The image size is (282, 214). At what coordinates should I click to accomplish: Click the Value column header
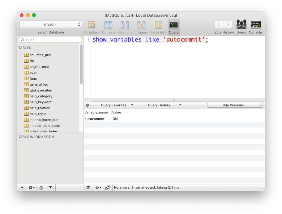[118, 112]
